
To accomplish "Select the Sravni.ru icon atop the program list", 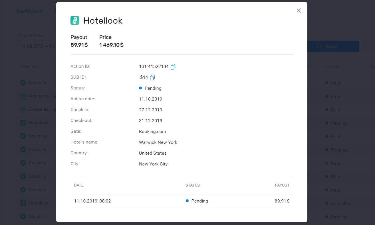I will (x=23, y=82).
